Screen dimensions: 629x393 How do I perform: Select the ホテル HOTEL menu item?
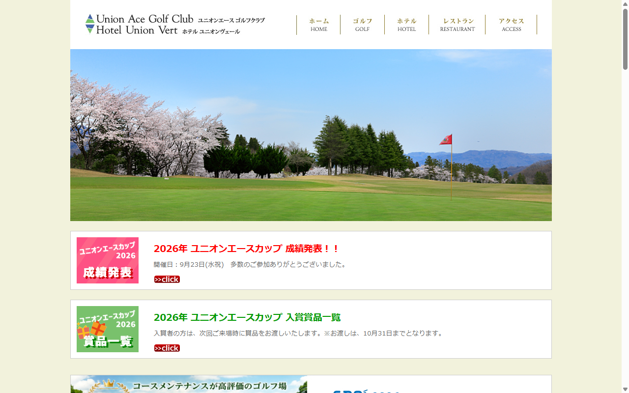(x=406, y=25)
